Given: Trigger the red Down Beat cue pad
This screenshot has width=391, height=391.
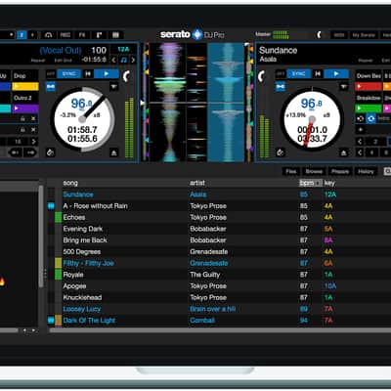Looking at the screenshot, I should click(x=369, y=86).
